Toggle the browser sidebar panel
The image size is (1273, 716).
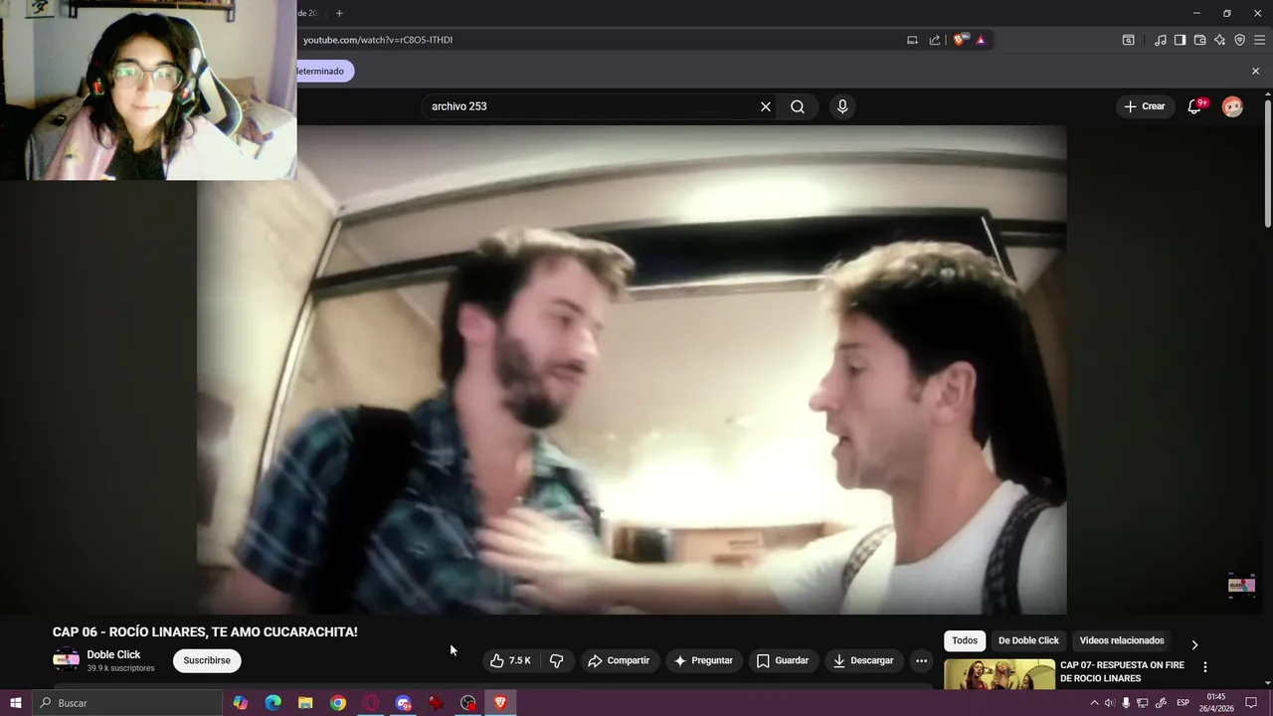point(1180,40)
